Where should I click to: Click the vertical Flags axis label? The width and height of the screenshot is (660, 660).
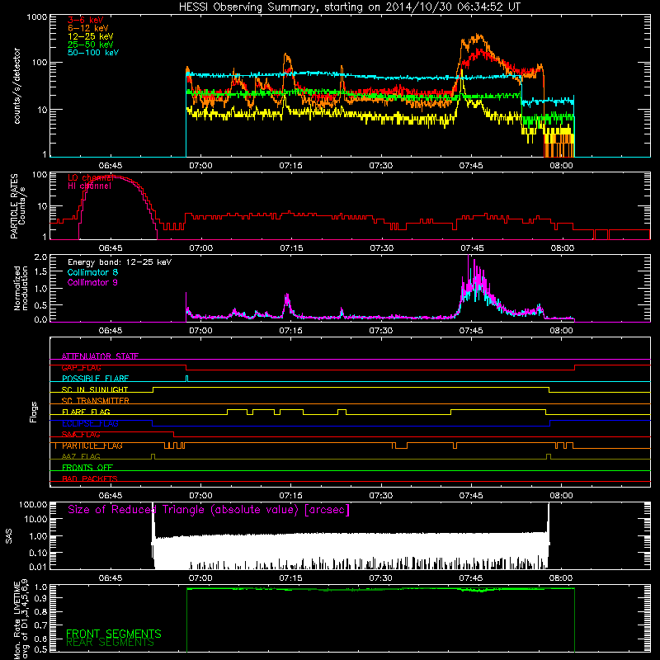pos(34,412)
